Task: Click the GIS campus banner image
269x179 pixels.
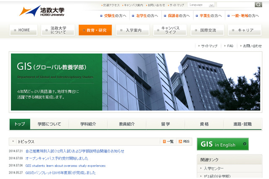Action: click(x=135, y=82)
